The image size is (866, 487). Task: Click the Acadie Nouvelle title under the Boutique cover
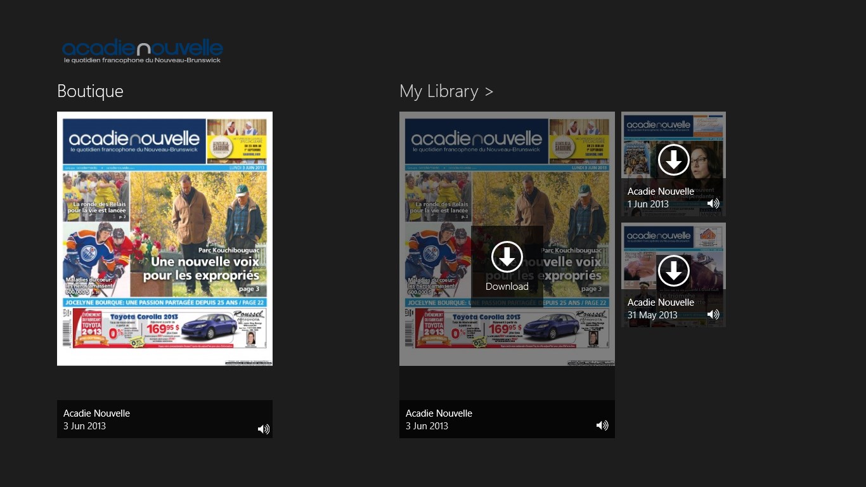(96, 413)
